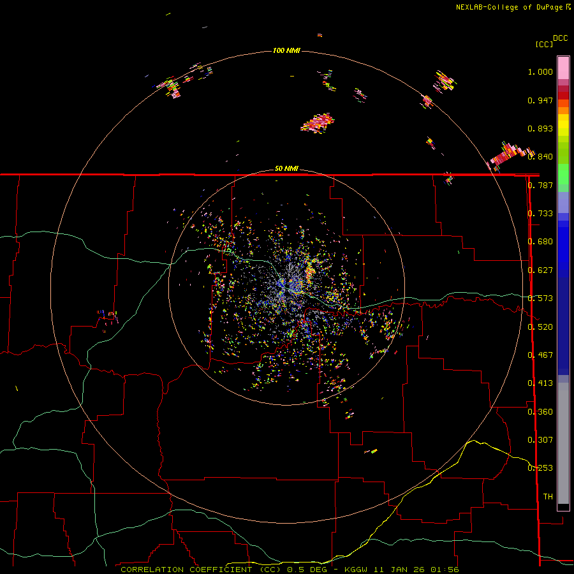Screen dimensions: 574x574
Task: Click the 100 NMI range ring label
Action: (286, 50)
